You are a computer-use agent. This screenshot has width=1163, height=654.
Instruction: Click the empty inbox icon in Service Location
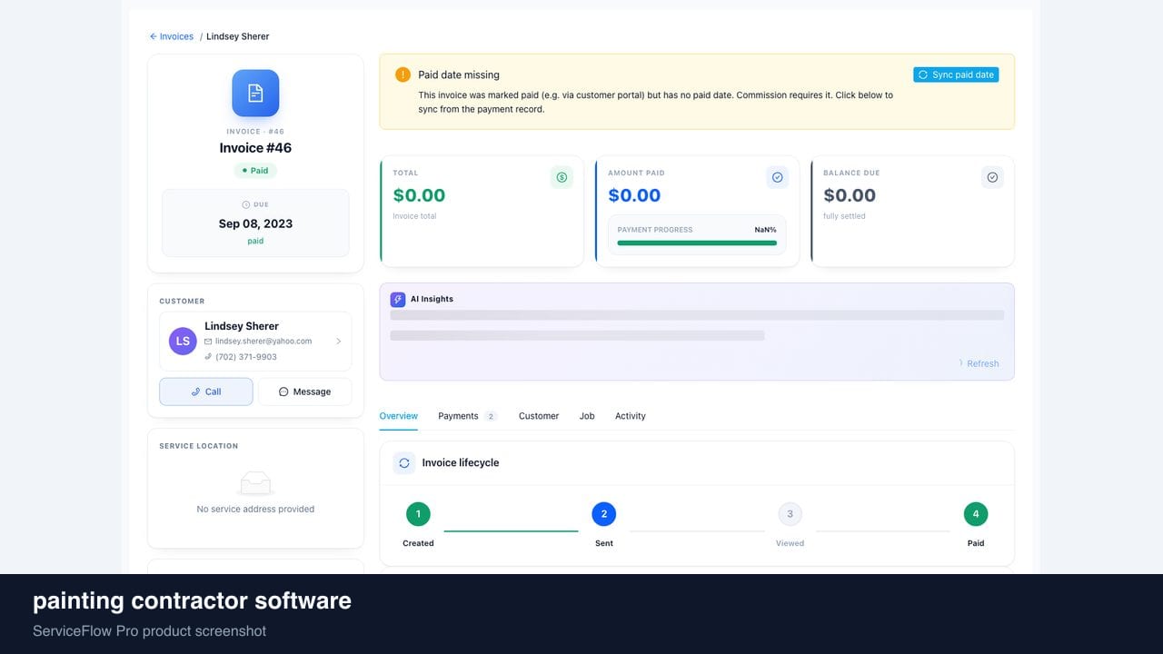(x=255, y=482)
